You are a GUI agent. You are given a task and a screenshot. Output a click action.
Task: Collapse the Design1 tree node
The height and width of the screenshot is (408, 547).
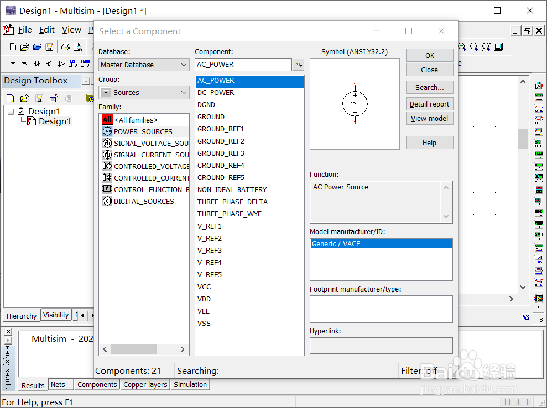click(x=11, y=112)
